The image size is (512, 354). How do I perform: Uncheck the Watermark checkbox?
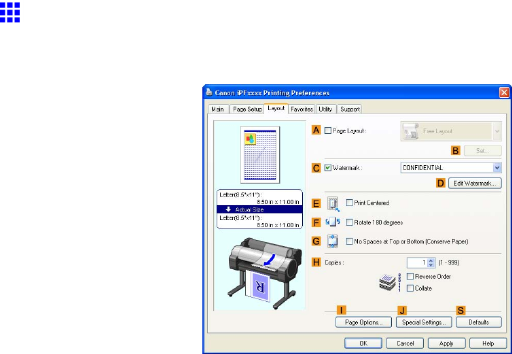coord(328,168)
